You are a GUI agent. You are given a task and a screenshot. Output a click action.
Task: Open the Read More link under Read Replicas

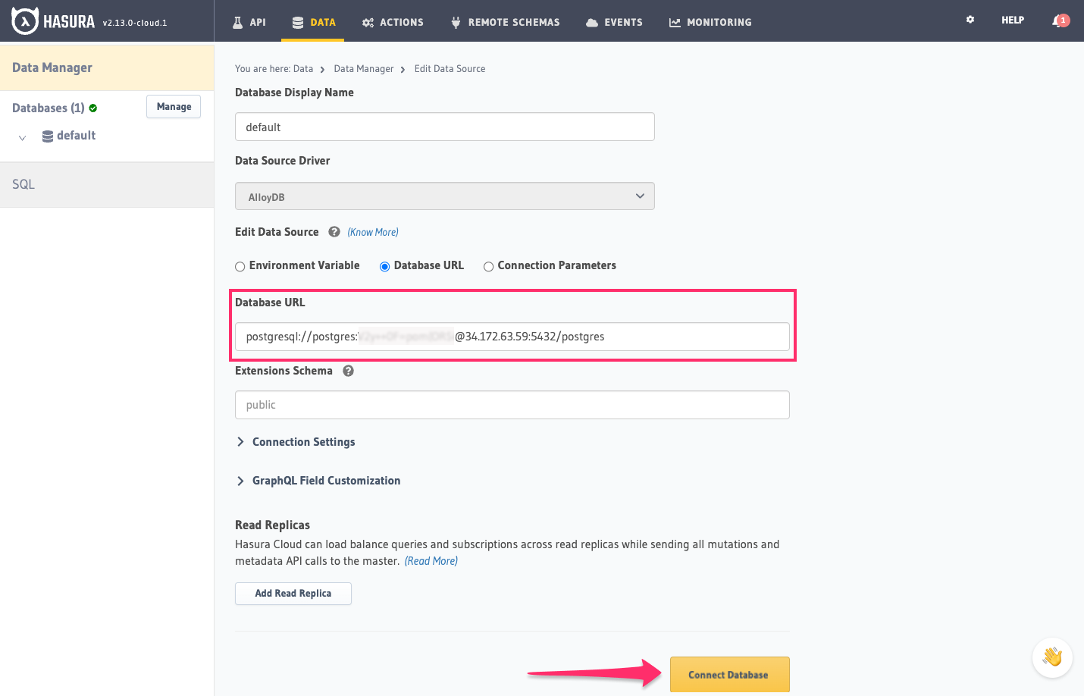coord(431,560)
